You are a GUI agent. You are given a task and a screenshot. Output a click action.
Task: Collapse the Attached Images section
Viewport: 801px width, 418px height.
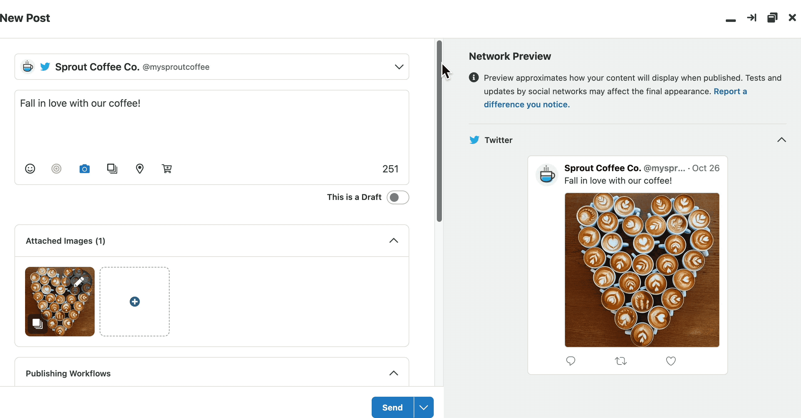(x=394, y=241)
